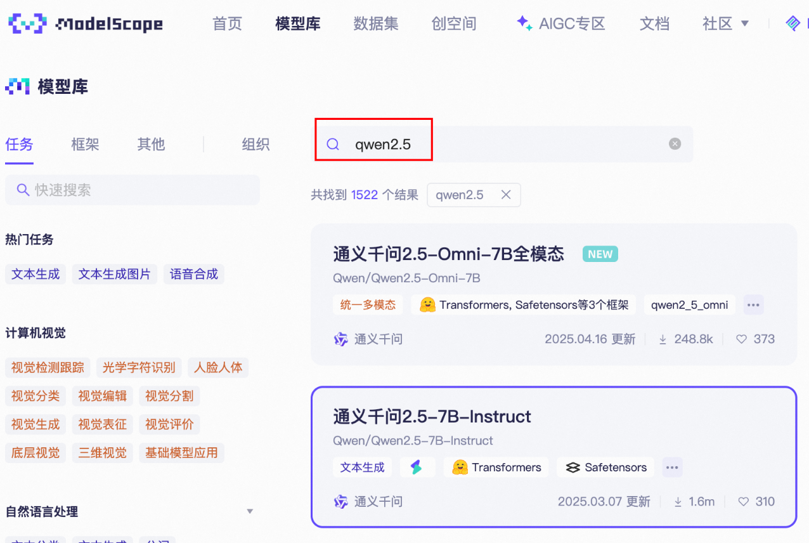Open the 通义千问2.5-7B-Instruct model
This screenshot has height=543, width=809.
(x=432, y=417)
